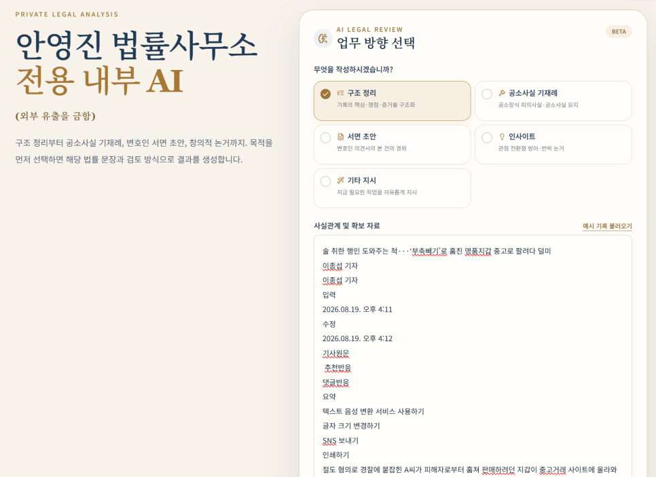Click the AI Legal Review logo icon
This screenshot has height=477, width=656.
pyautogui.click(x=323, y=39)
